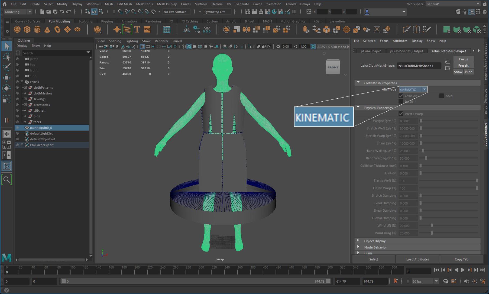Create a polygon cube from shelf
The width and height of the screenshot is (489, 294).
click(27, 29)
